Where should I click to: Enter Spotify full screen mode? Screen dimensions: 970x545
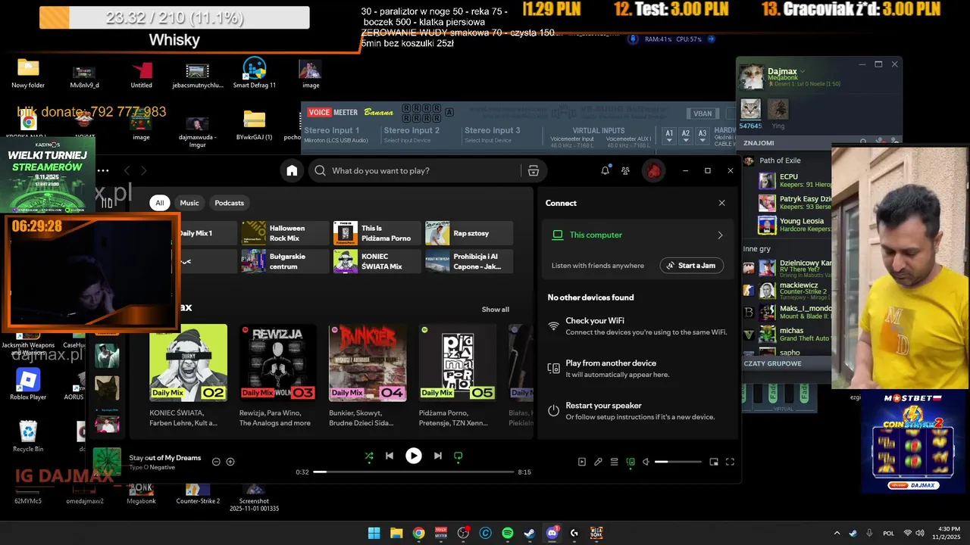coord(730,462)
